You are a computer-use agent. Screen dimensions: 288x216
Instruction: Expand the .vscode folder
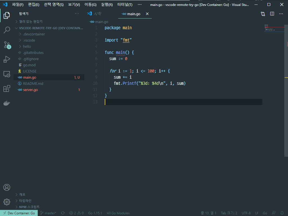click(x=49, y=40)
